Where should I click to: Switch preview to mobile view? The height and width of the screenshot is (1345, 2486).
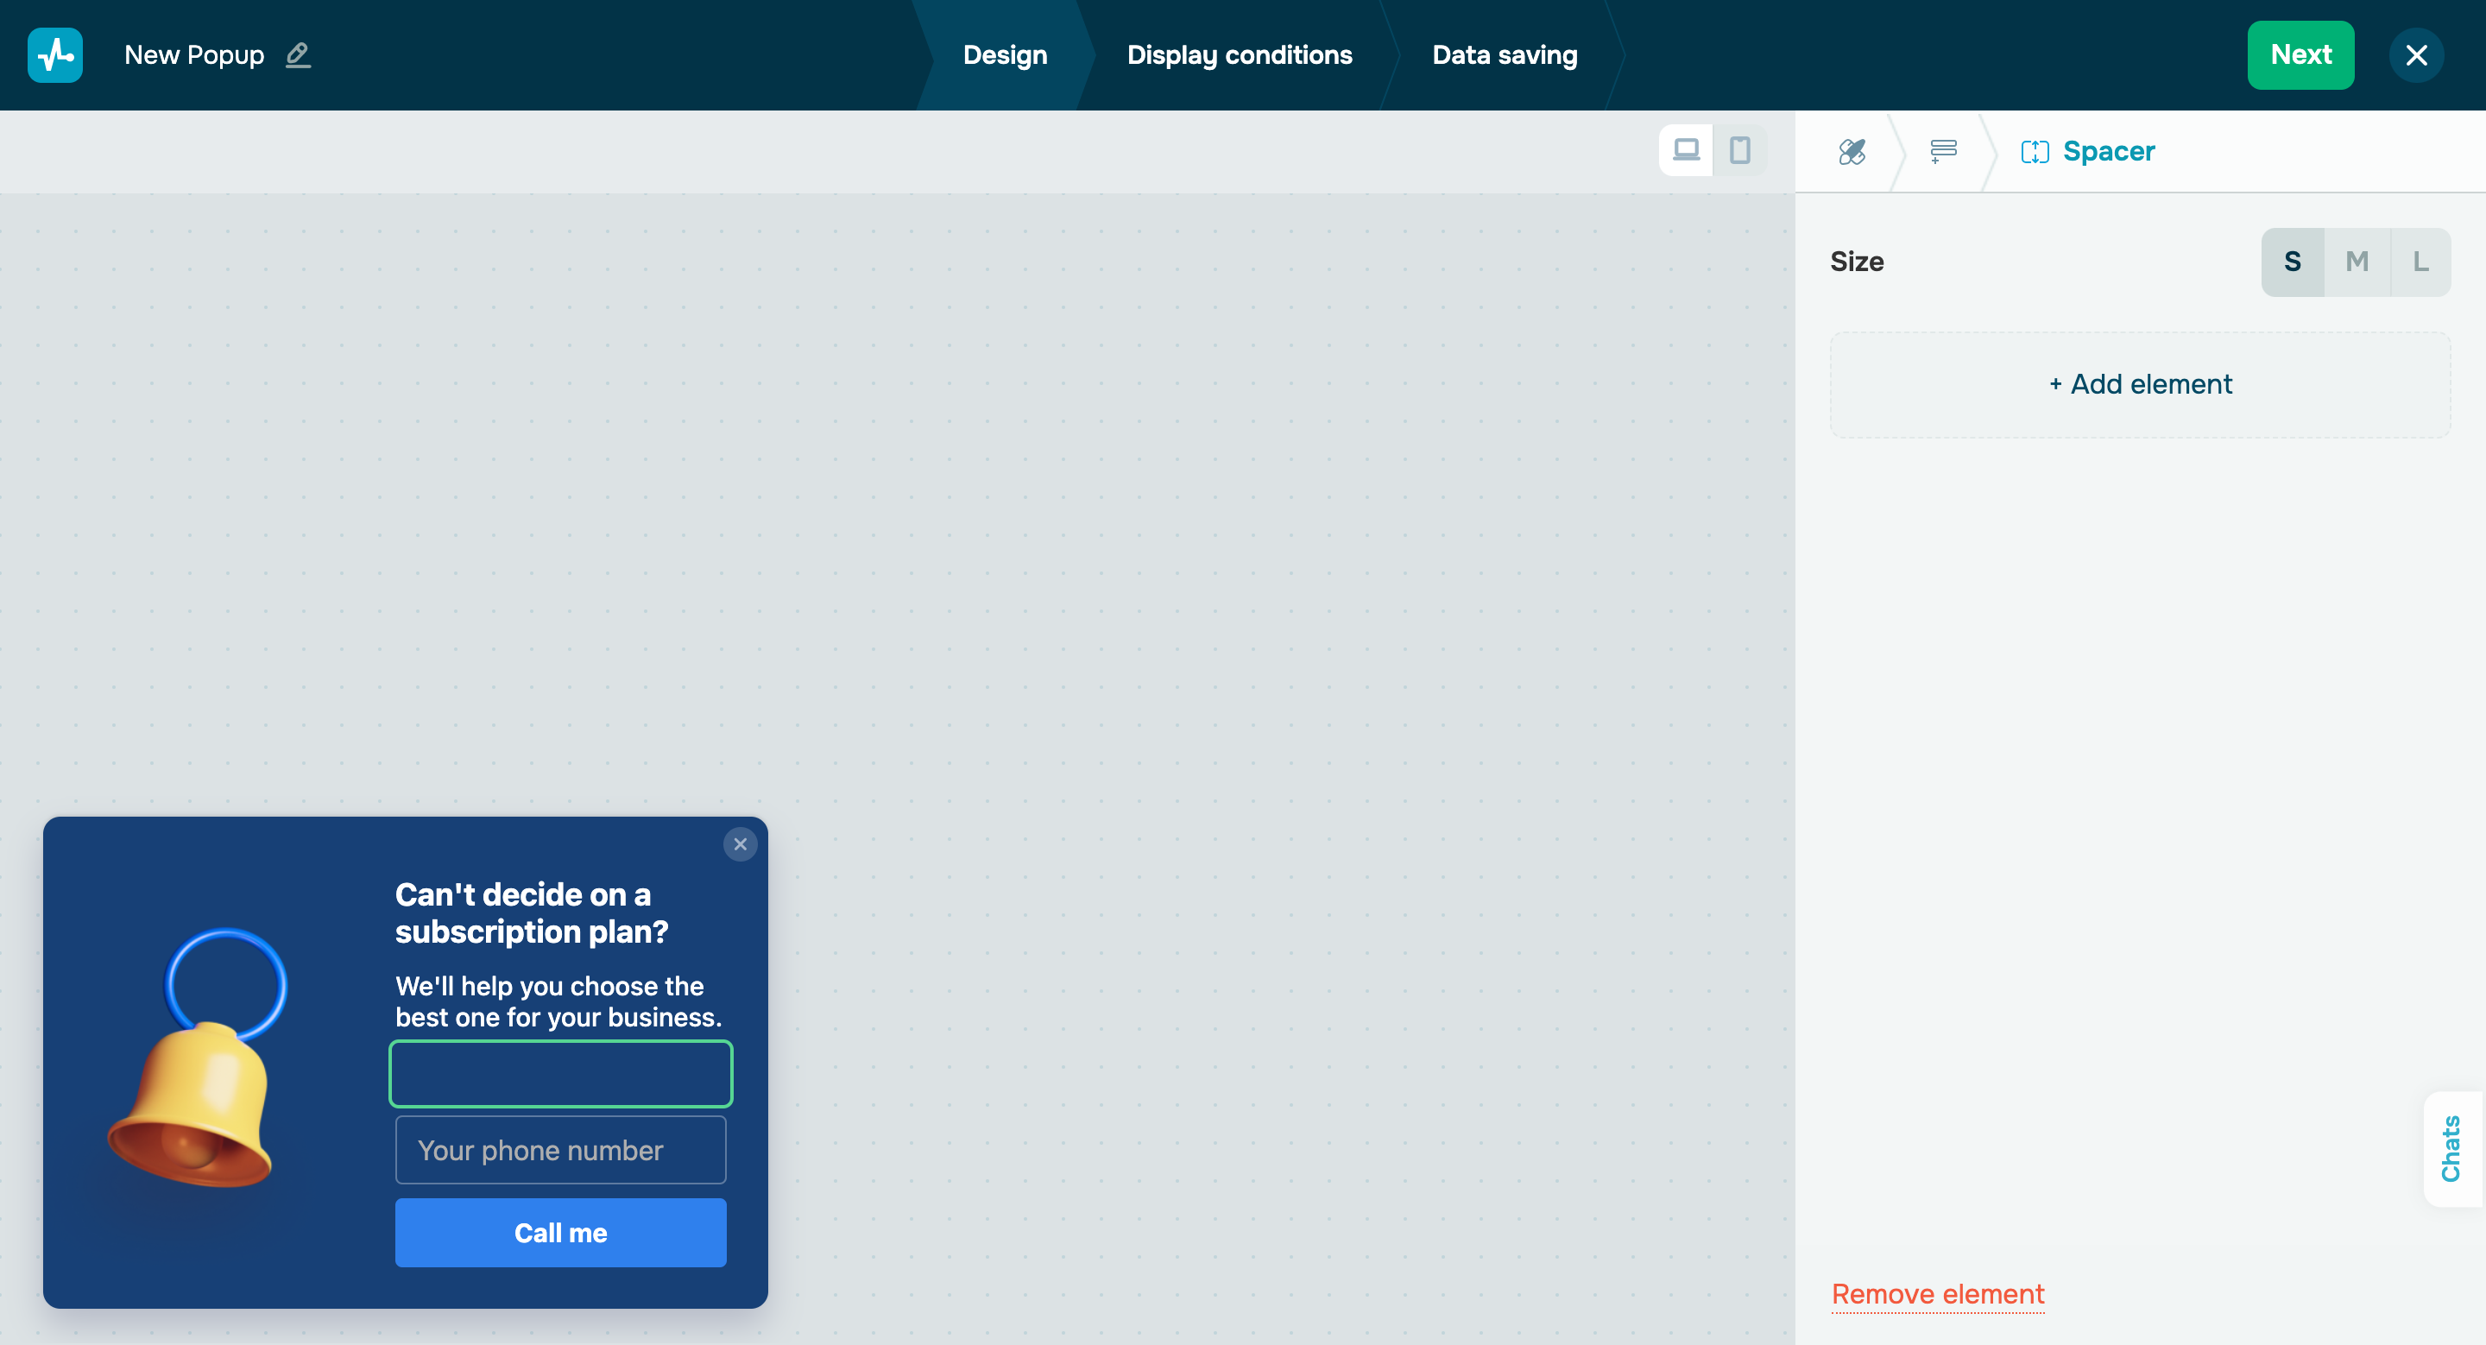[1740, 150]
